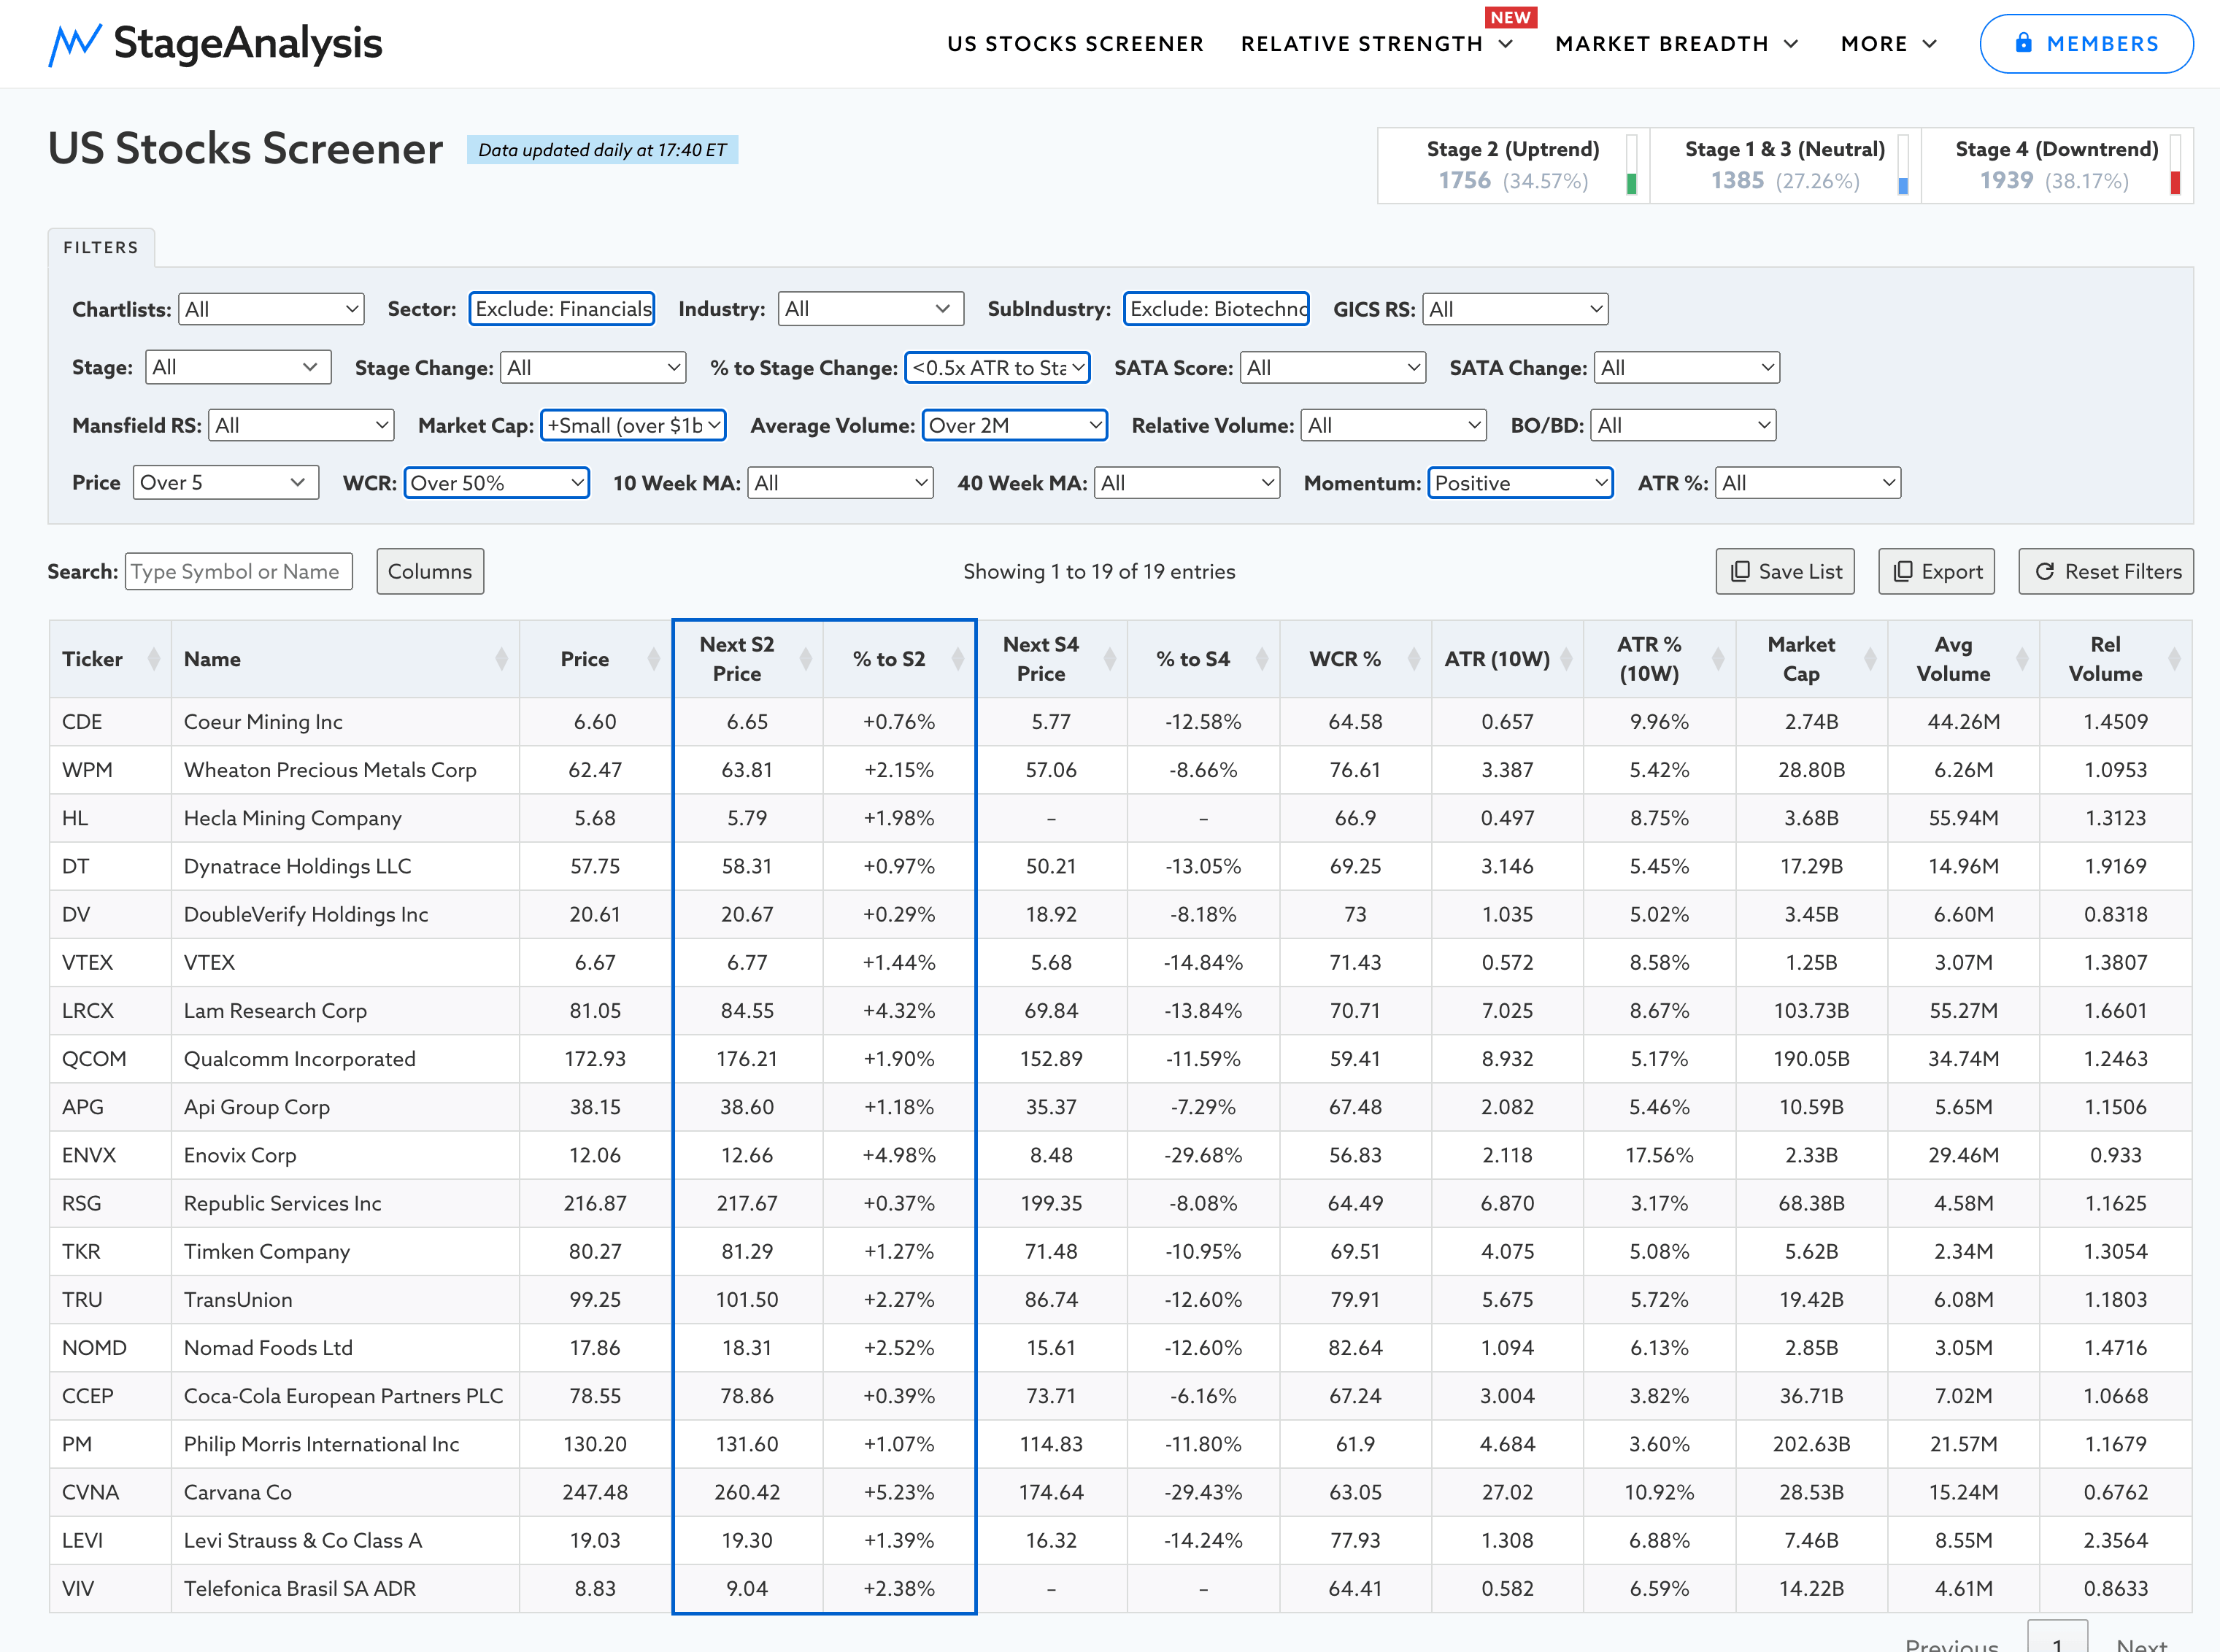Screen dimensions: 2220x1652
Task: Click Telefonica Brasil SA ADR name
Action: point(300,1588)
